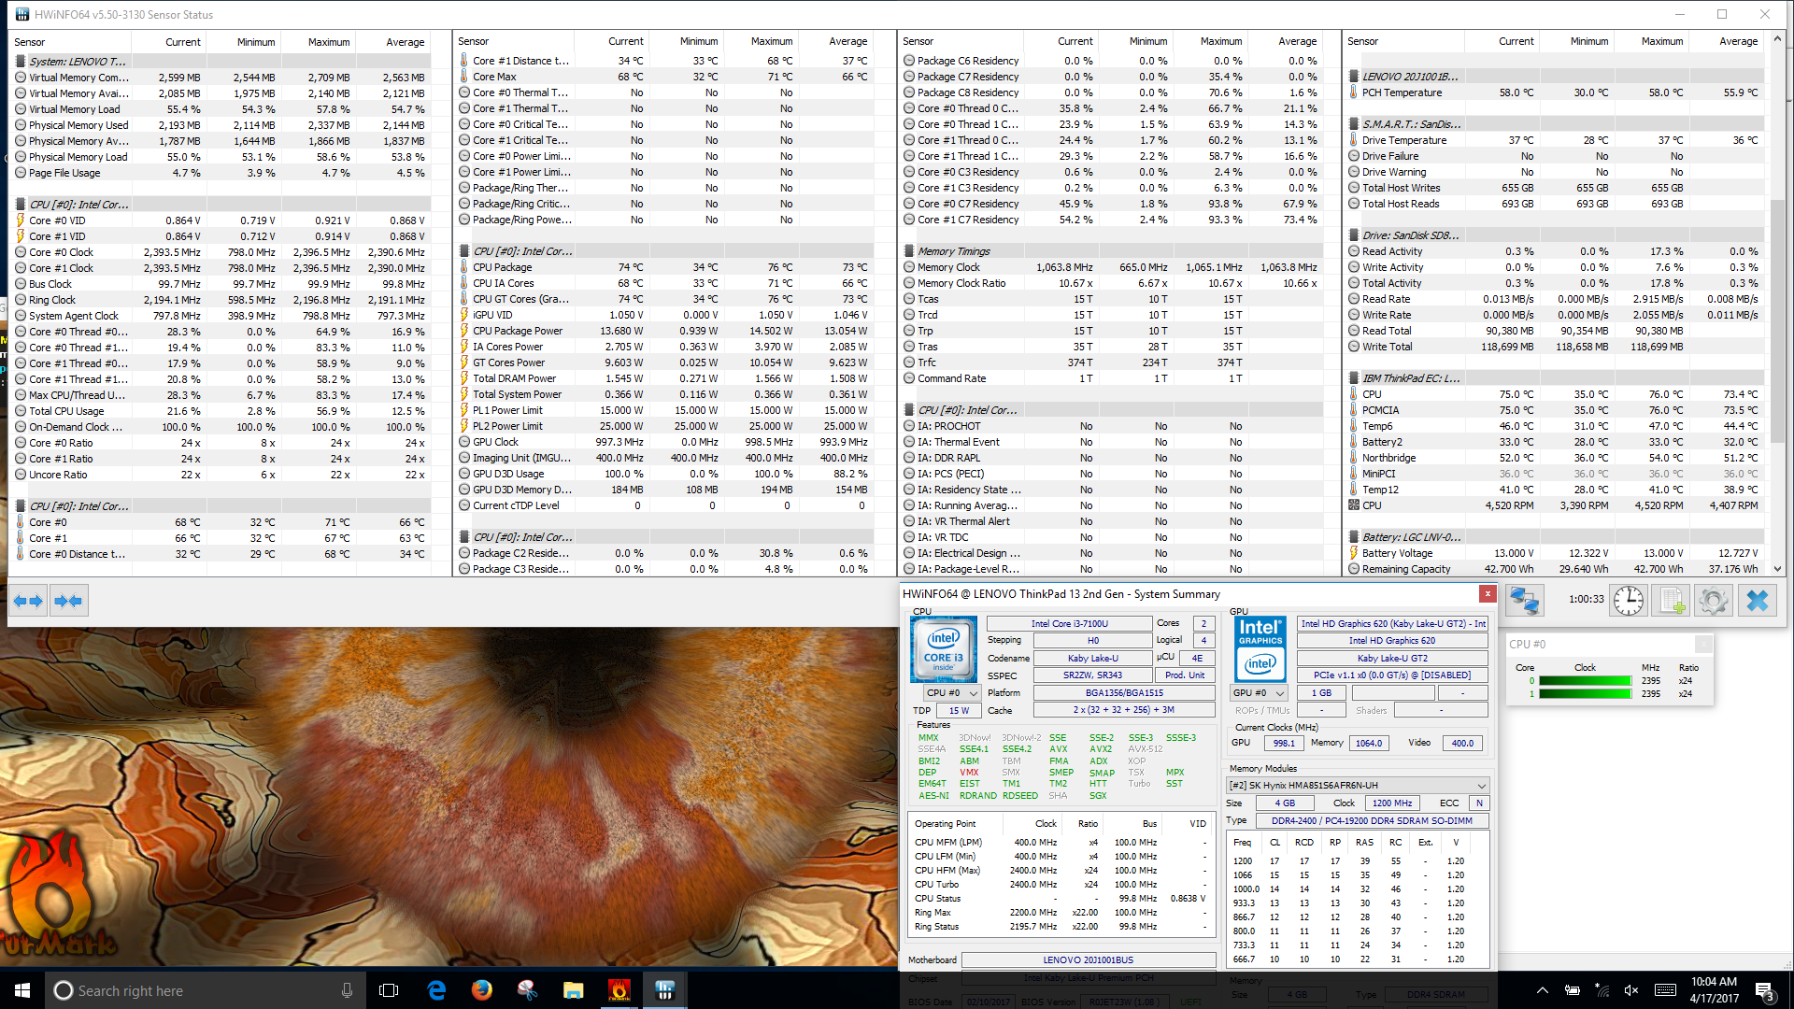This screenshot has width=1794, height=1009.
Task: Expand the GPU #0 selector dropdown
Action: pyautogui.click(x=1259, y=693)
